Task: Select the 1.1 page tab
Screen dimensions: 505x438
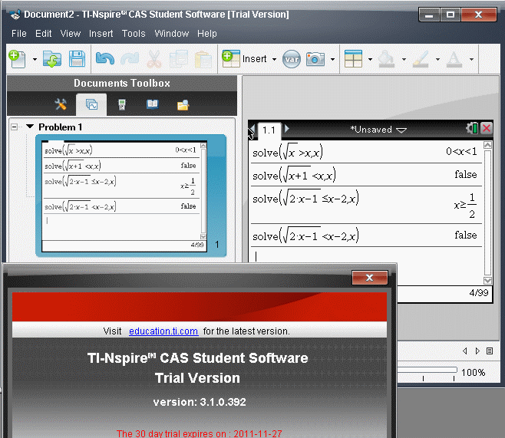Action: [269, 130]
